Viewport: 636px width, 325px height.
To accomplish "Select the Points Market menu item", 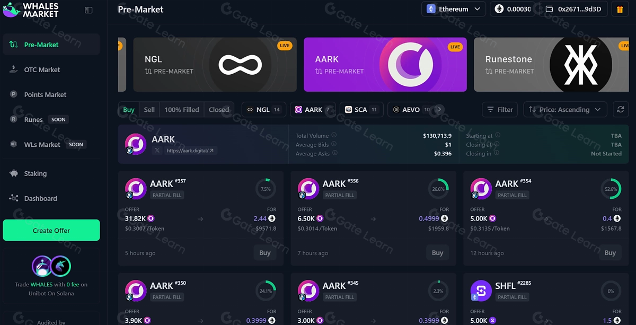I will 45,94.
